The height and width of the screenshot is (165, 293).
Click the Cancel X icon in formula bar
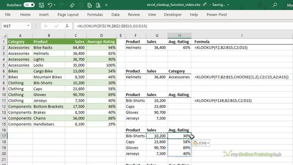click(x=46, y=26)
